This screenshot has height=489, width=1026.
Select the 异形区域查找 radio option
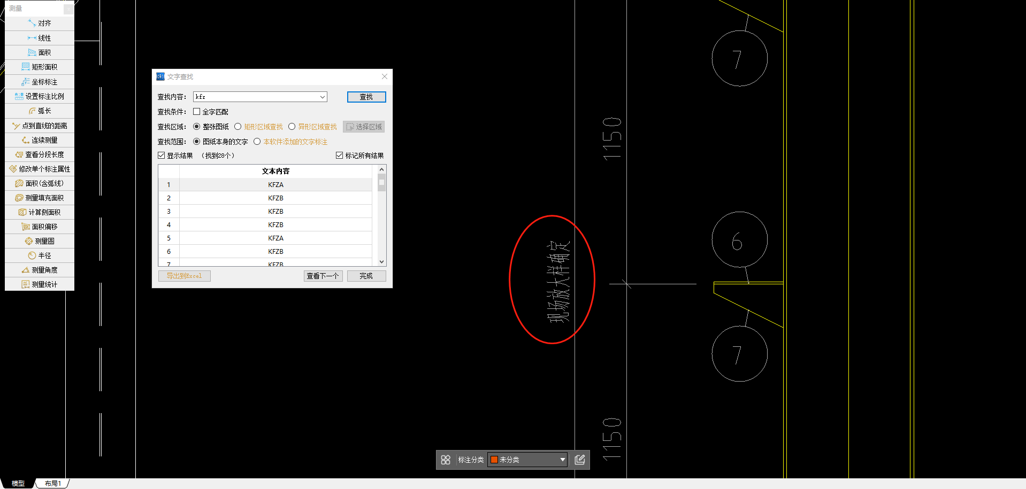pos(292,127)
